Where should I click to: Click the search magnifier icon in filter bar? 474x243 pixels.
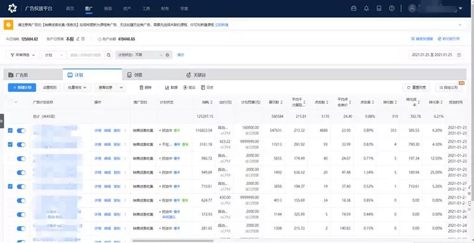pyautogui.click(x=108, y=55)
